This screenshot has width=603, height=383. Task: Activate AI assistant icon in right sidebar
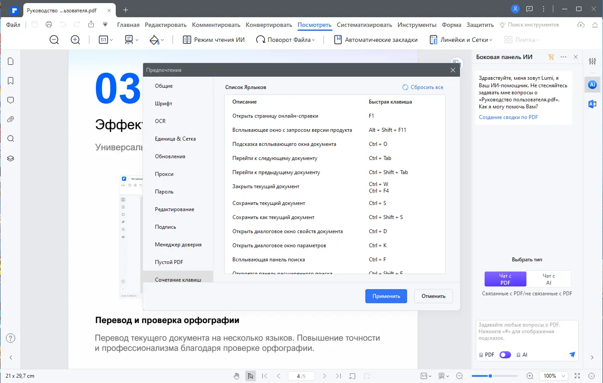592,84
